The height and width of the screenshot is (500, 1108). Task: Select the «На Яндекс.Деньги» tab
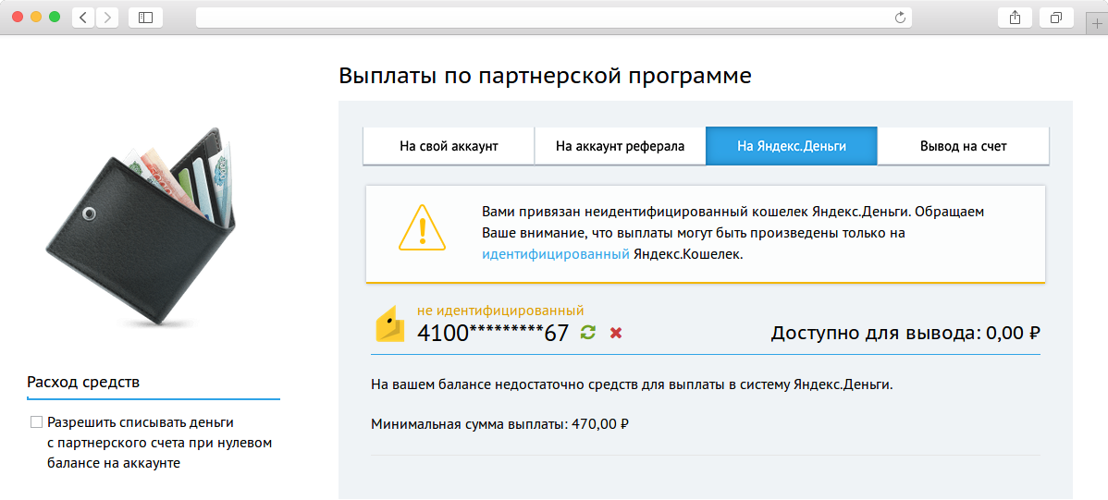792,146
